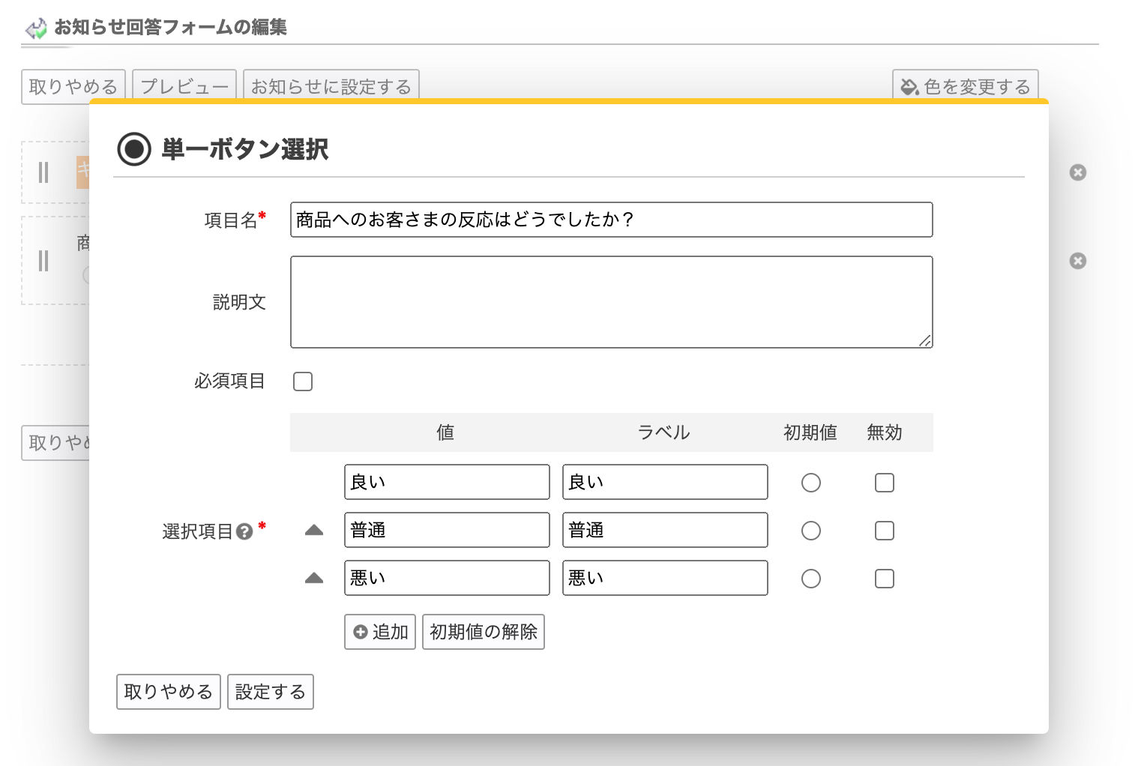This screenshot has width=1135, height=766.
Task: Click 取りやめる in the dialog
Action: (x=169, y=692)
